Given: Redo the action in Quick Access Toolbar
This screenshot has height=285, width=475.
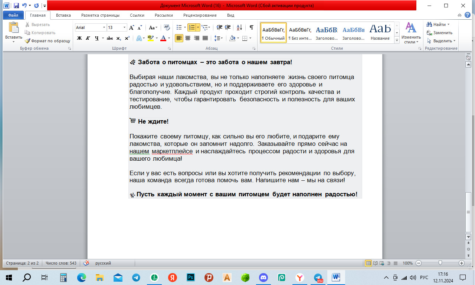Looking at the screenshot, I should [x=36, y=6].
